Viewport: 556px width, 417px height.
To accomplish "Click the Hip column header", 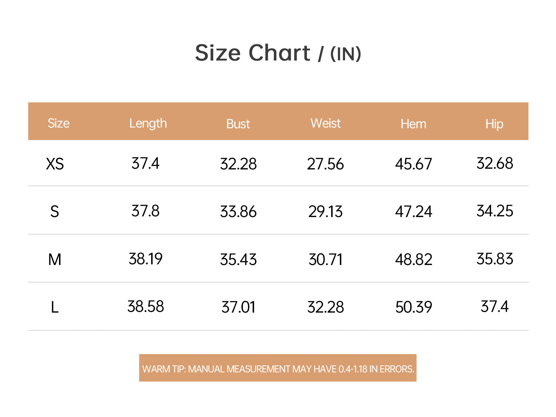I will [494, 124].
